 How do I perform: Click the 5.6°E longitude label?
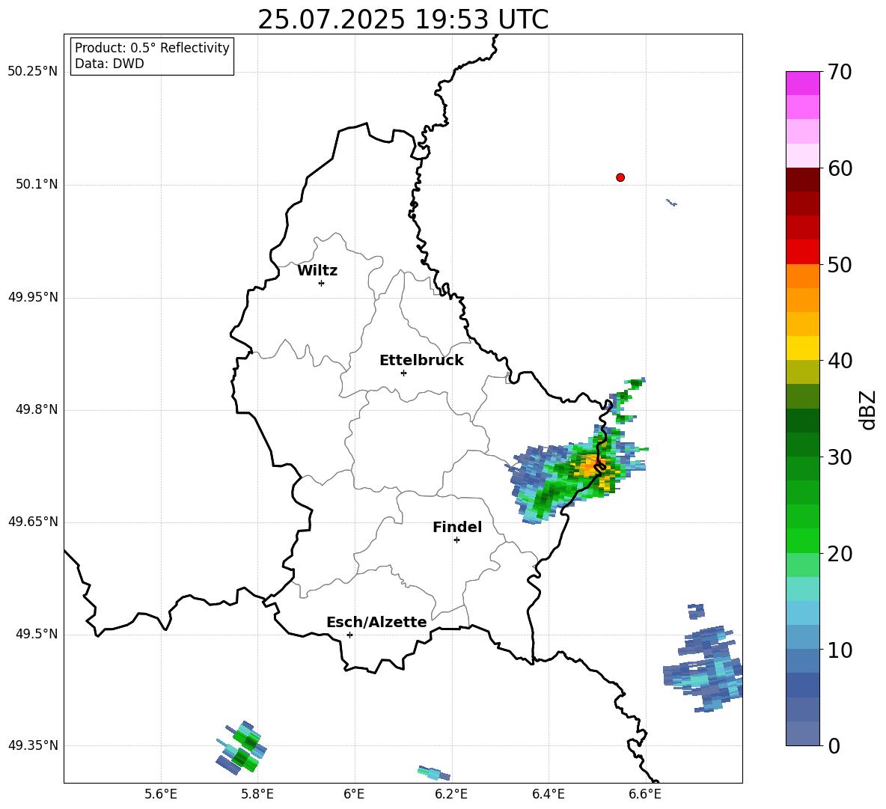pyautogui.click(x=161, y=794)
